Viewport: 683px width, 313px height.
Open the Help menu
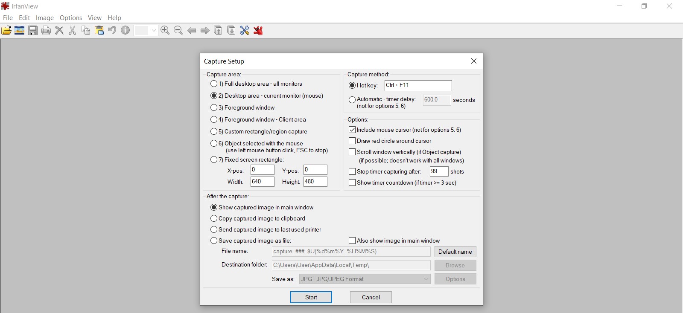(114, 17)
